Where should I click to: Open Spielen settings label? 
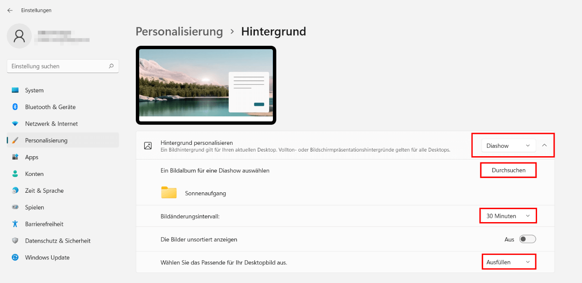[x=34, y=207]
